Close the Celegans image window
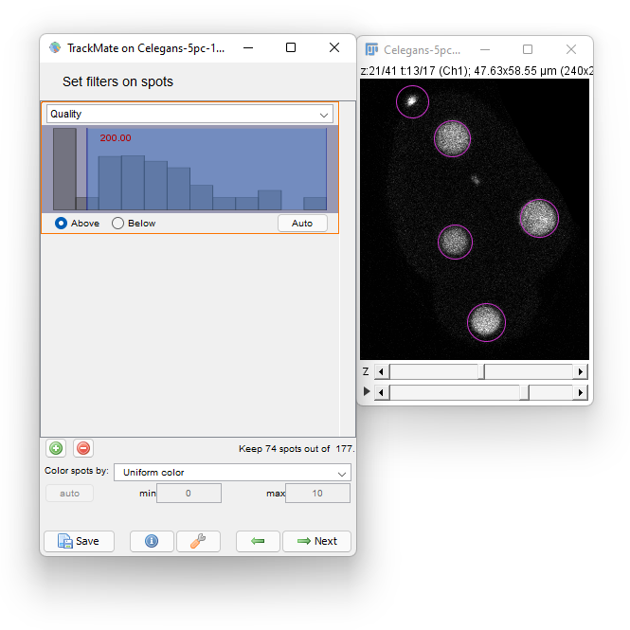The height and width of the screenshot is (630, 630). (x=571, y=50)
